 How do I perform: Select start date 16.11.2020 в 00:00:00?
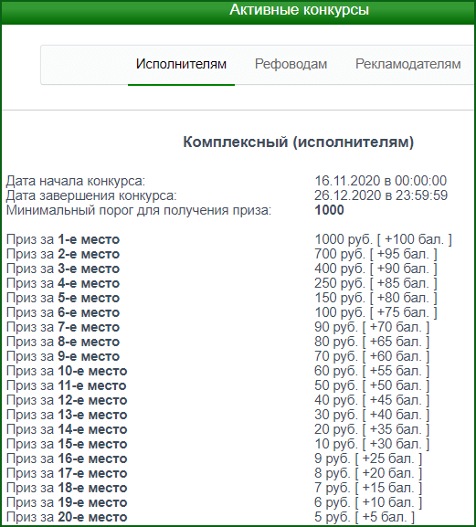coord(381,181)
